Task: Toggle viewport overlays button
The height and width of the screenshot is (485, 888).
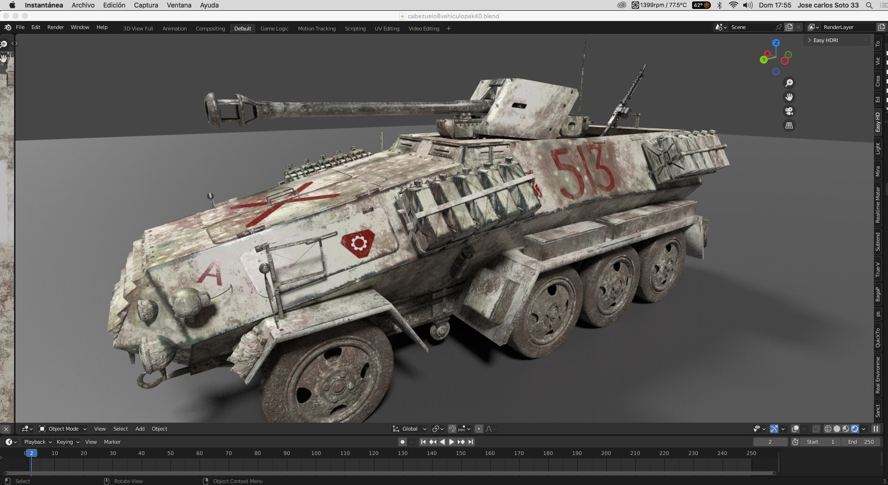Action: coord(795,429)
